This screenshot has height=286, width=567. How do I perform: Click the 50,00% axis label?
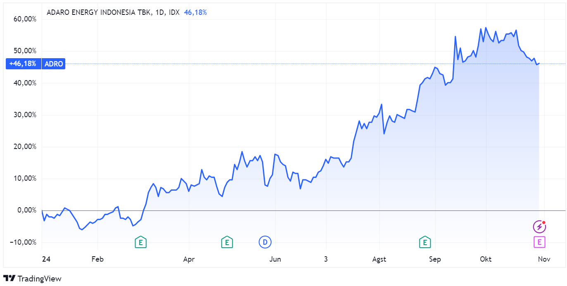pos(24,51)
